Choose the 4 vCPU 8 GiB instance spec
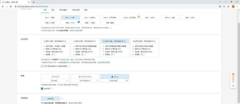Screen dimensions: 240x104 tap(145, 48)
